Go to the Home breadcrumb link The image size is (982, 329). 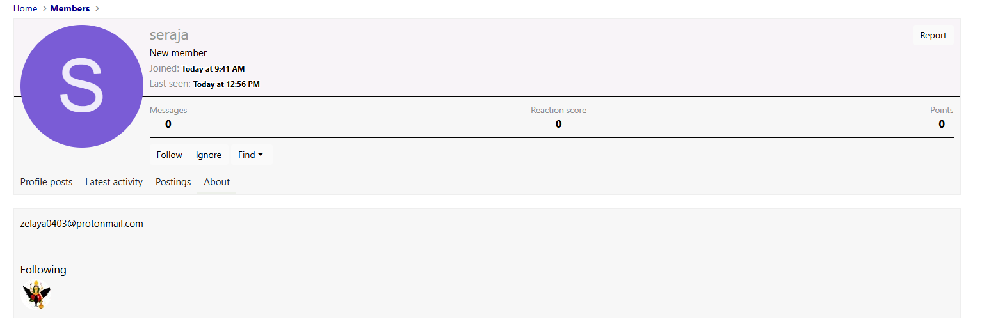(25, 8)
